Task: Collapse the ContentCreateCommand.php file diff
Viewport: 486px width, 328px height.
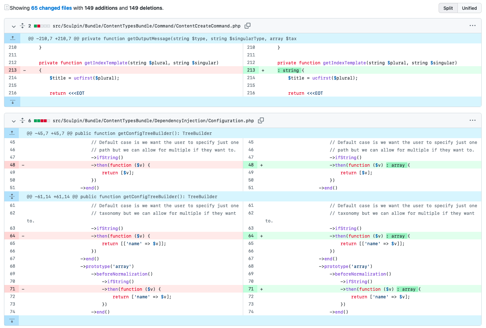Action: pyautogui.click(x=14, y=26)
